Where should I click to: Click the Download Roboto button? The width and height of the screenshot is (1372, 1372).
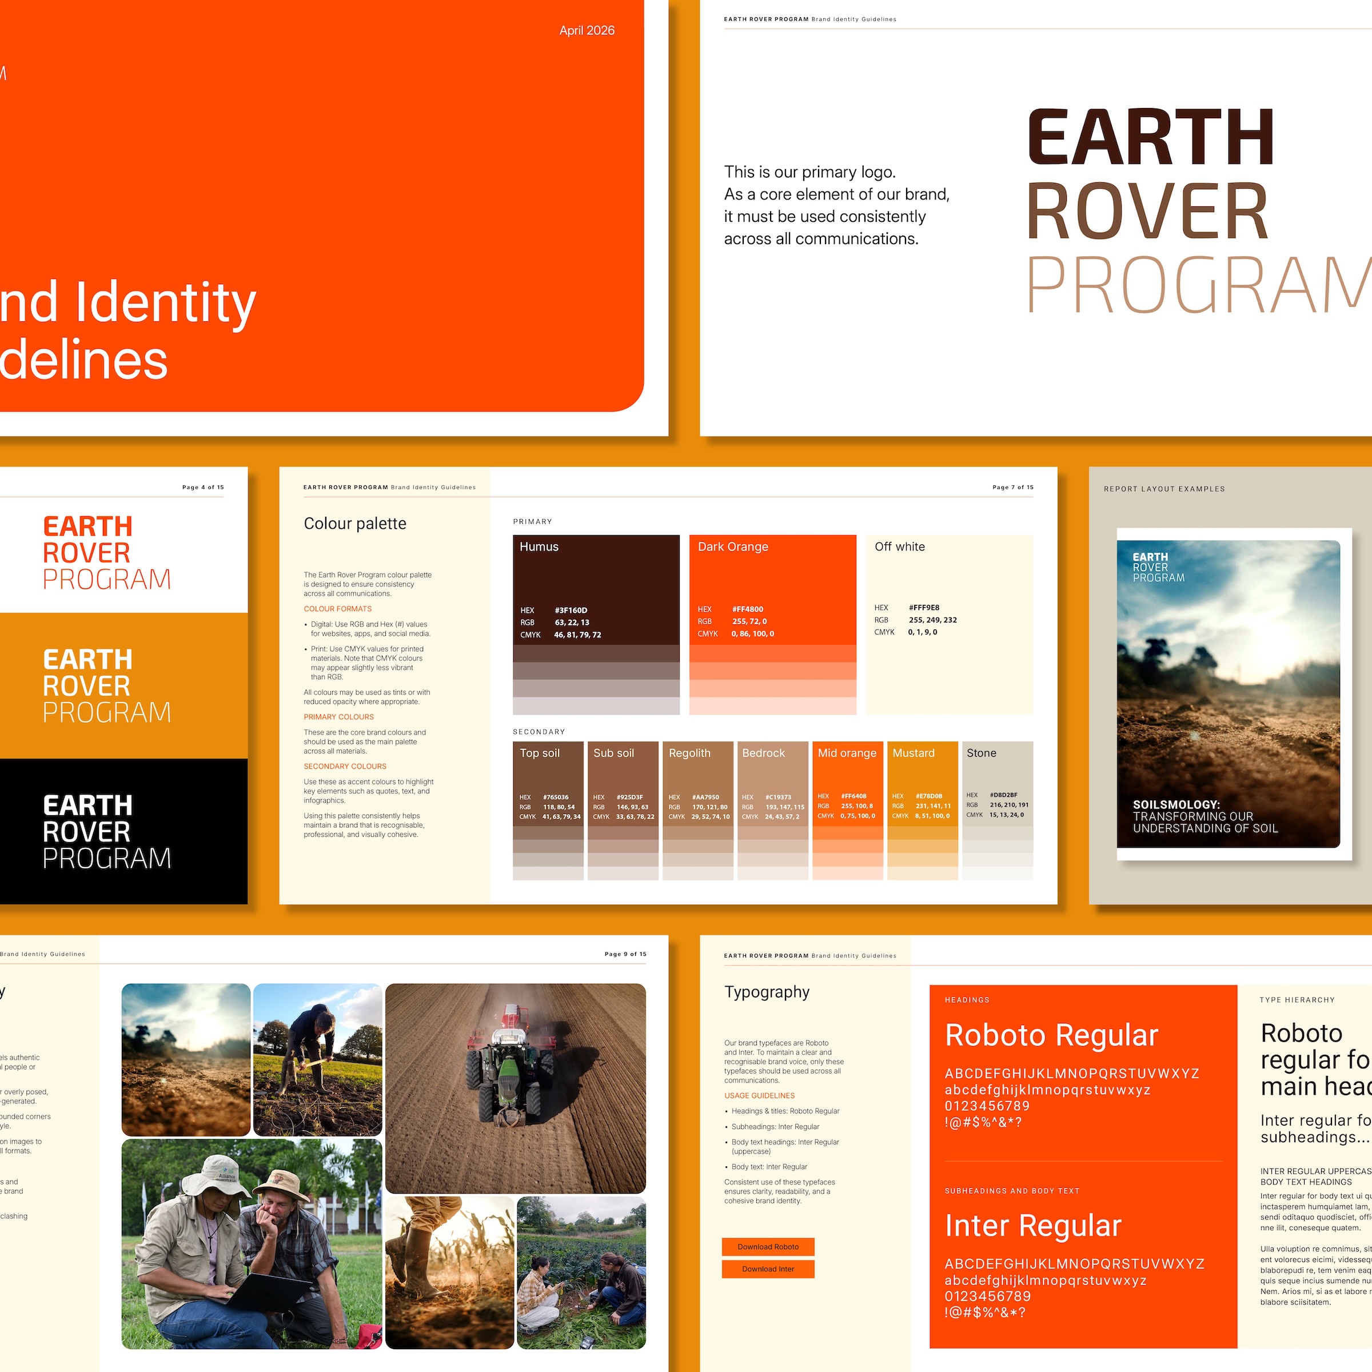(x=768, y=1246)
